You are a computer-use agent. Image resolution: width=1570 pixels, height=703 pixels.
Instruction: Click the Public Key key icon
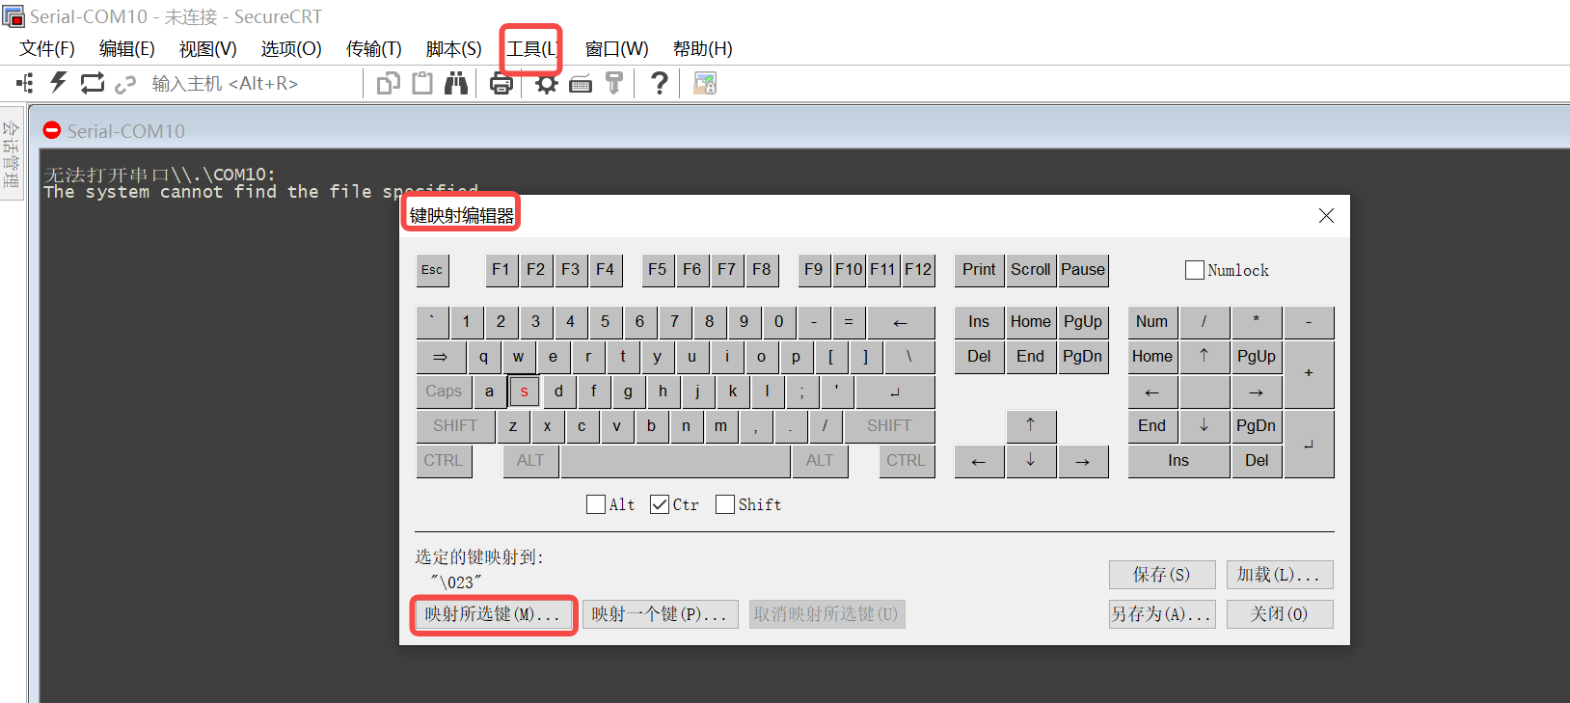(x=614, y=84)
